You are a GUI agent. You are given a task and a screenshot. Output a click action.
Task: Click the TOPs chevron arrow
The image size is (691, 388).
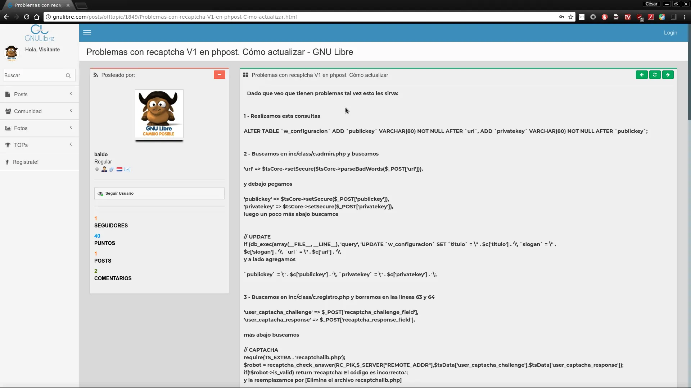pyautogui.click(x=71, y=144)
